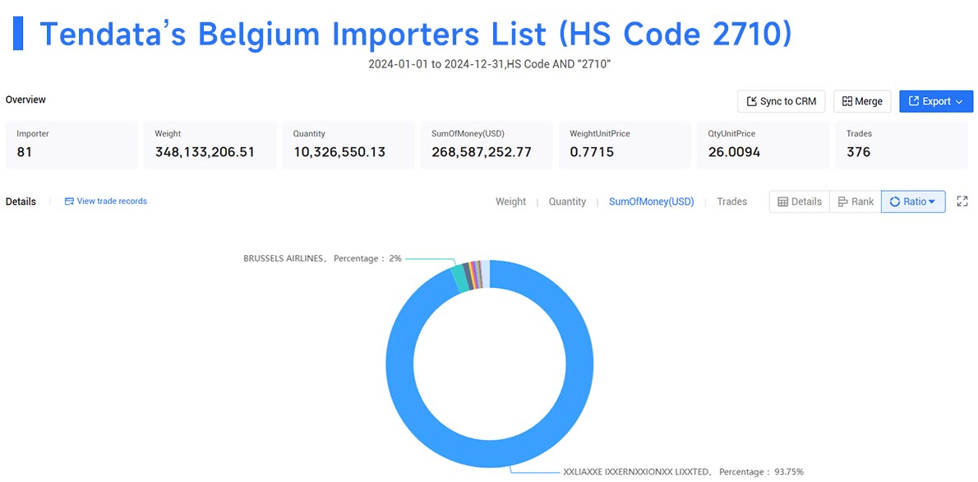Viewport: 978px width, 482px height.
Task: Click the Sync to CRM button
Action: click(x=781, y=101)
